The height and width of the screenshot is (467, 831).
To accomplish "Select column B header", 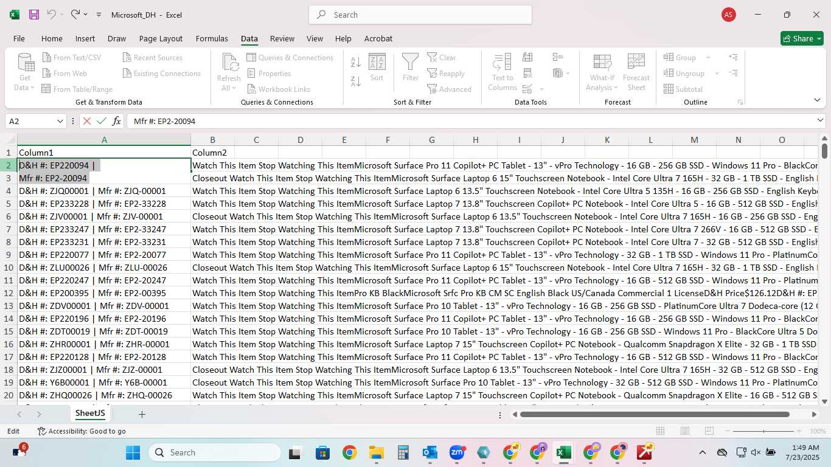I will (212, 140).
